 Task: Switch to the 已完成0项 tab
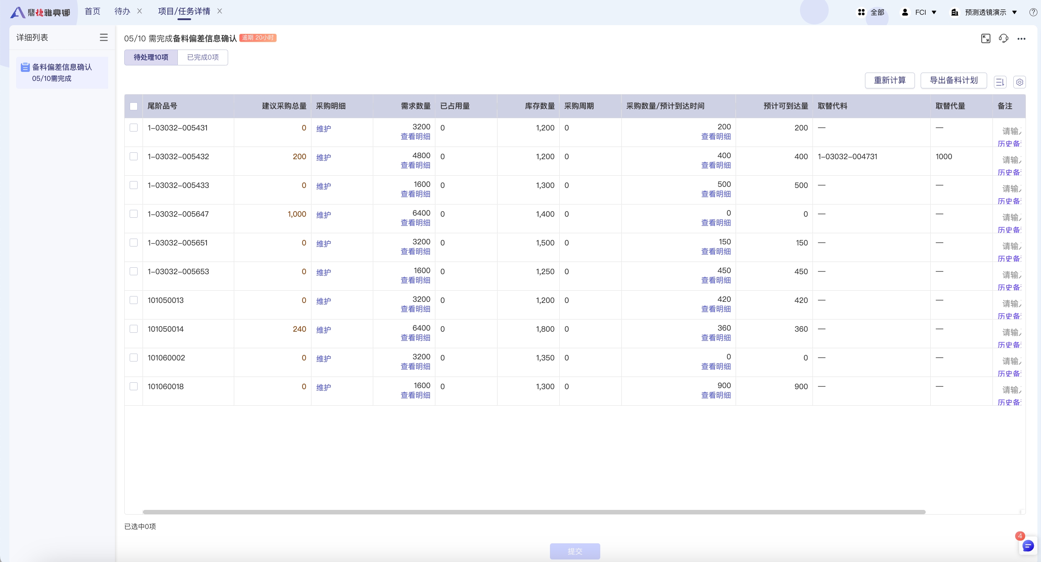pyautogui.click(x=203, y=57)
